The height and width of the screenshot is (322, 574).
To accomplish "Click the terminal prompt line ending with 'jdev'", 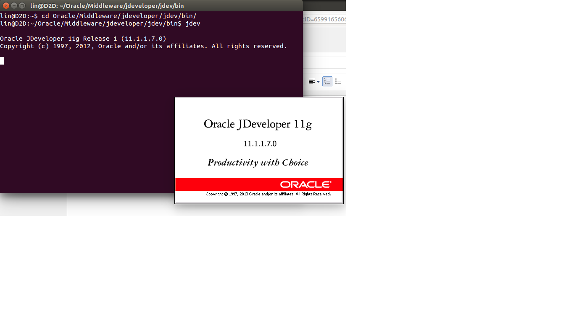I will pos(100,23).
